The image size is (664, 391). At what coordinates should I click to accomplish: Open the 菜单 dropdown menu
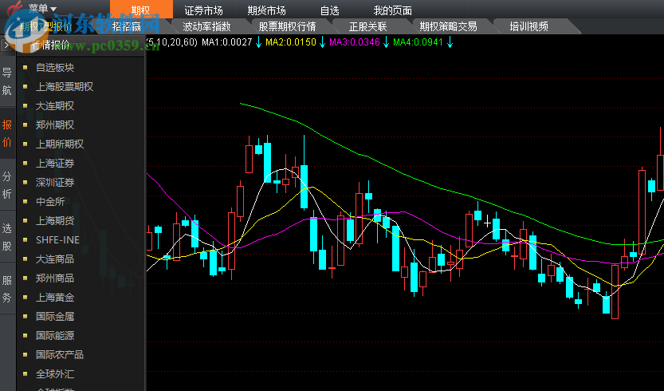tap(42, 8)
